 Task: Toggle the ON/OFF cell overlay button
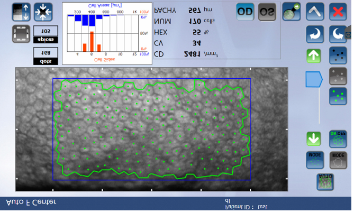click(x=338, y=138)
